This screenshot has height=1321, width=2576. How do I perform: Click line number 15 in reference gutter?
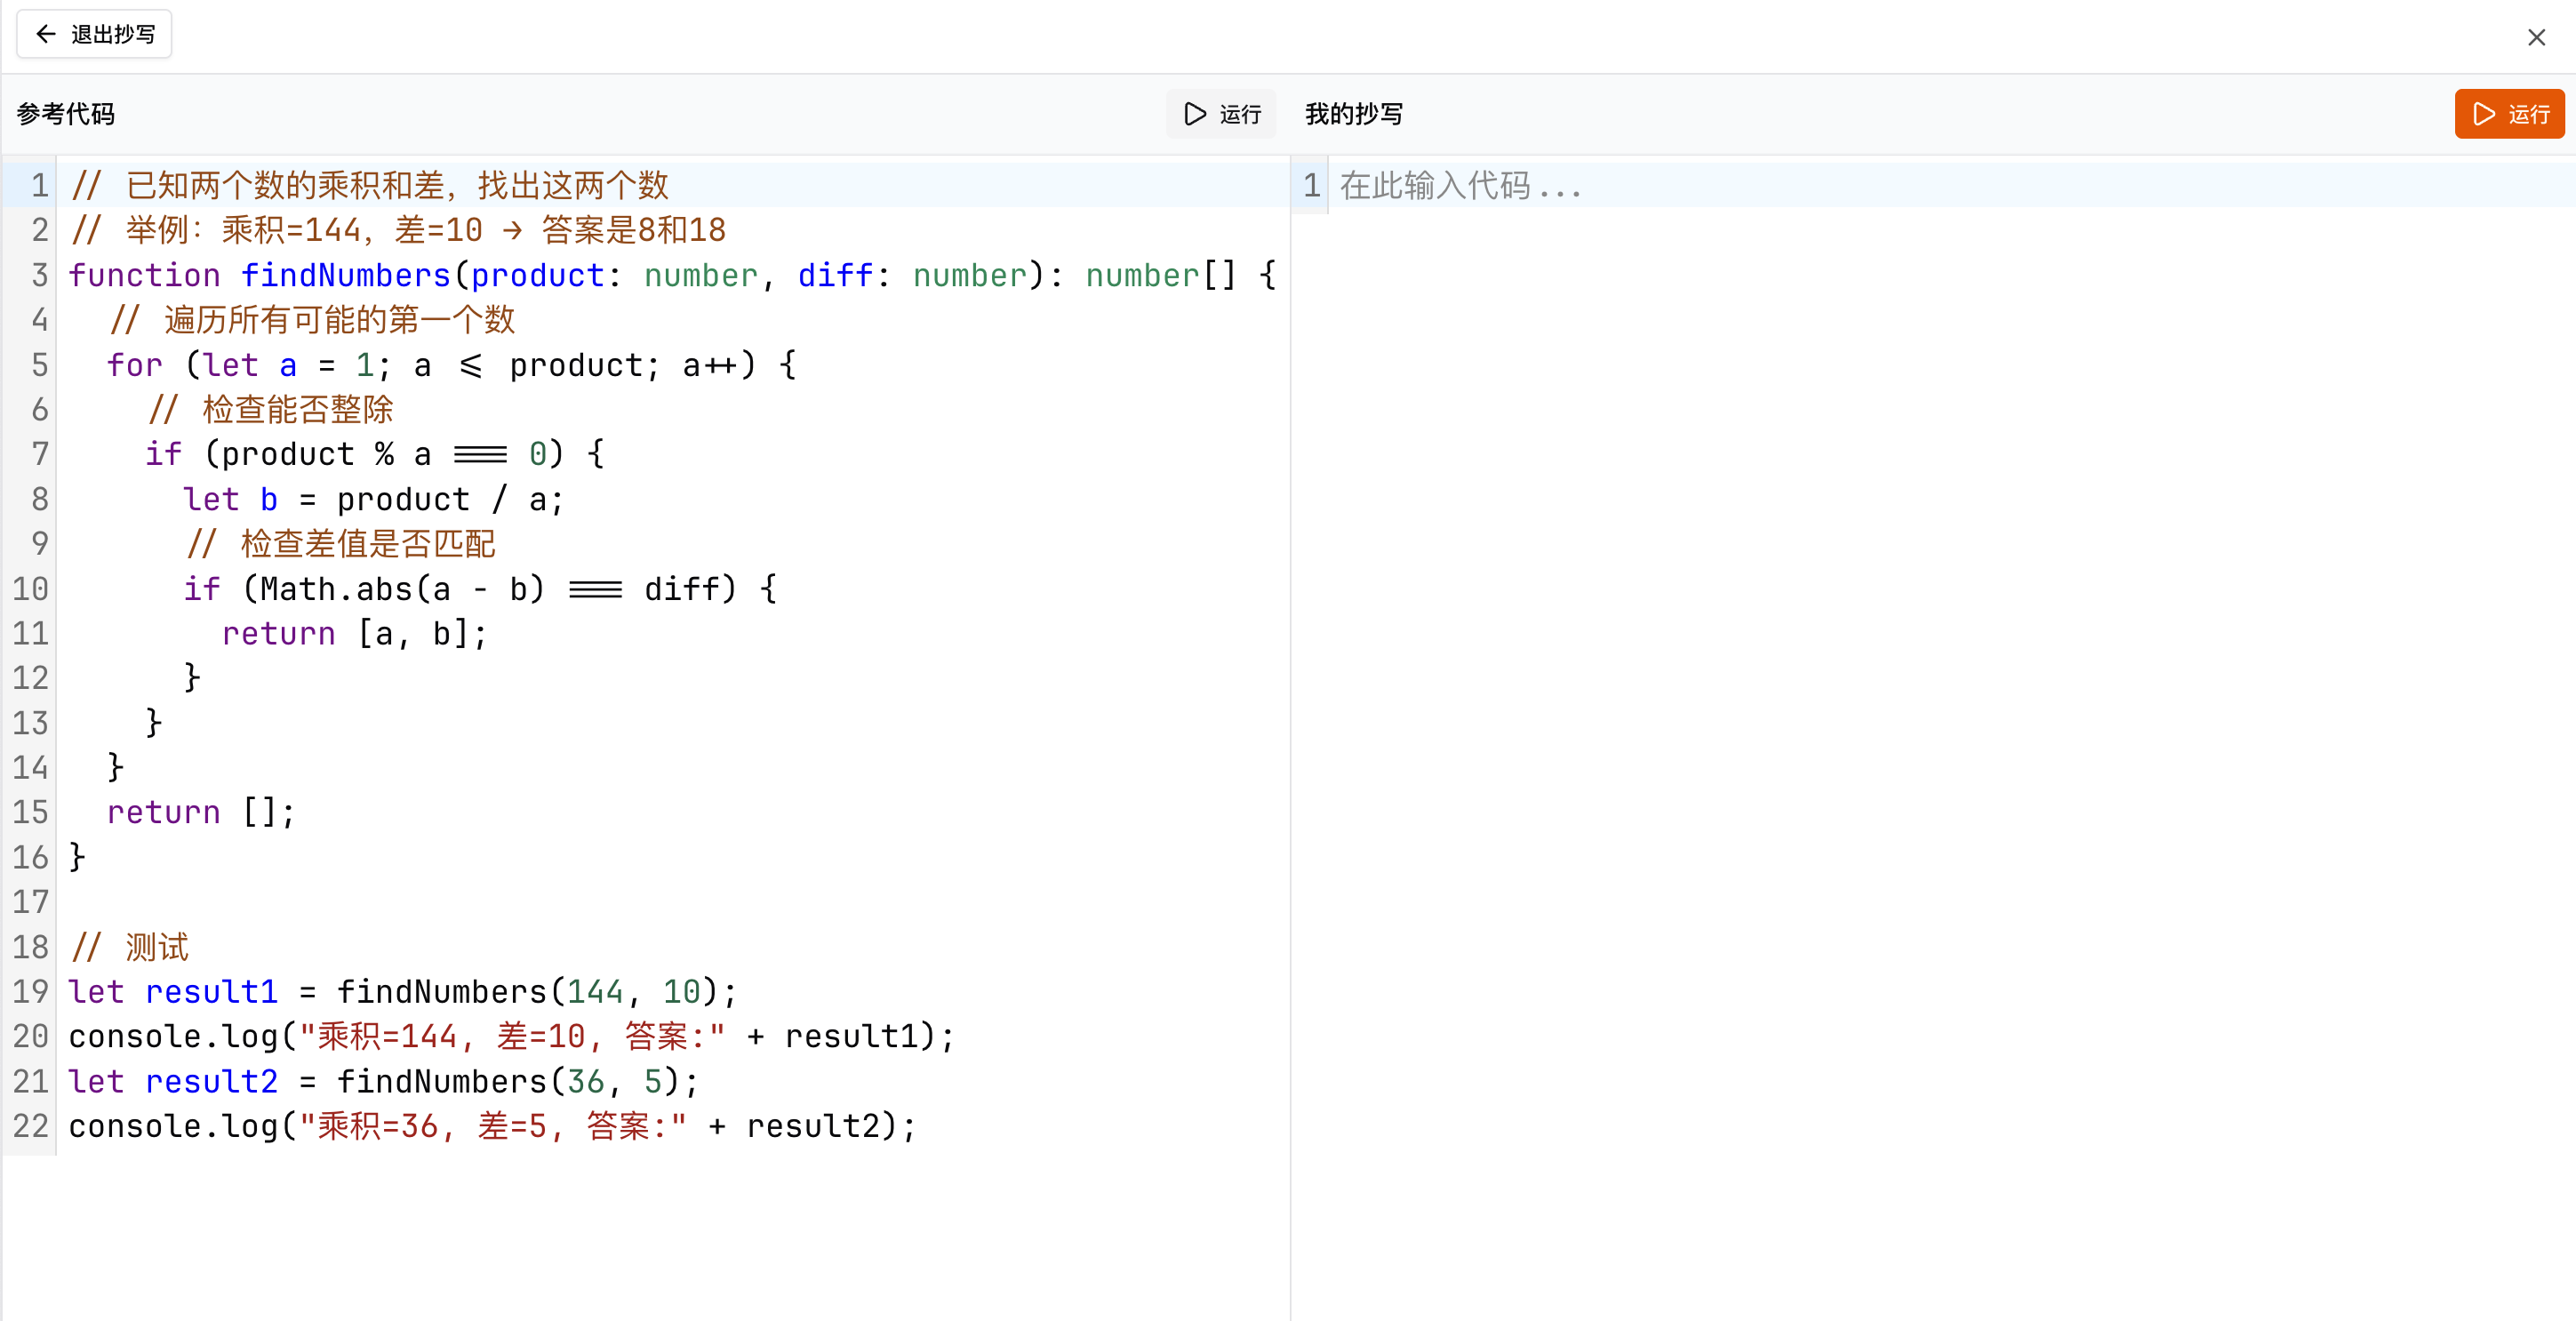pos(30,812)
